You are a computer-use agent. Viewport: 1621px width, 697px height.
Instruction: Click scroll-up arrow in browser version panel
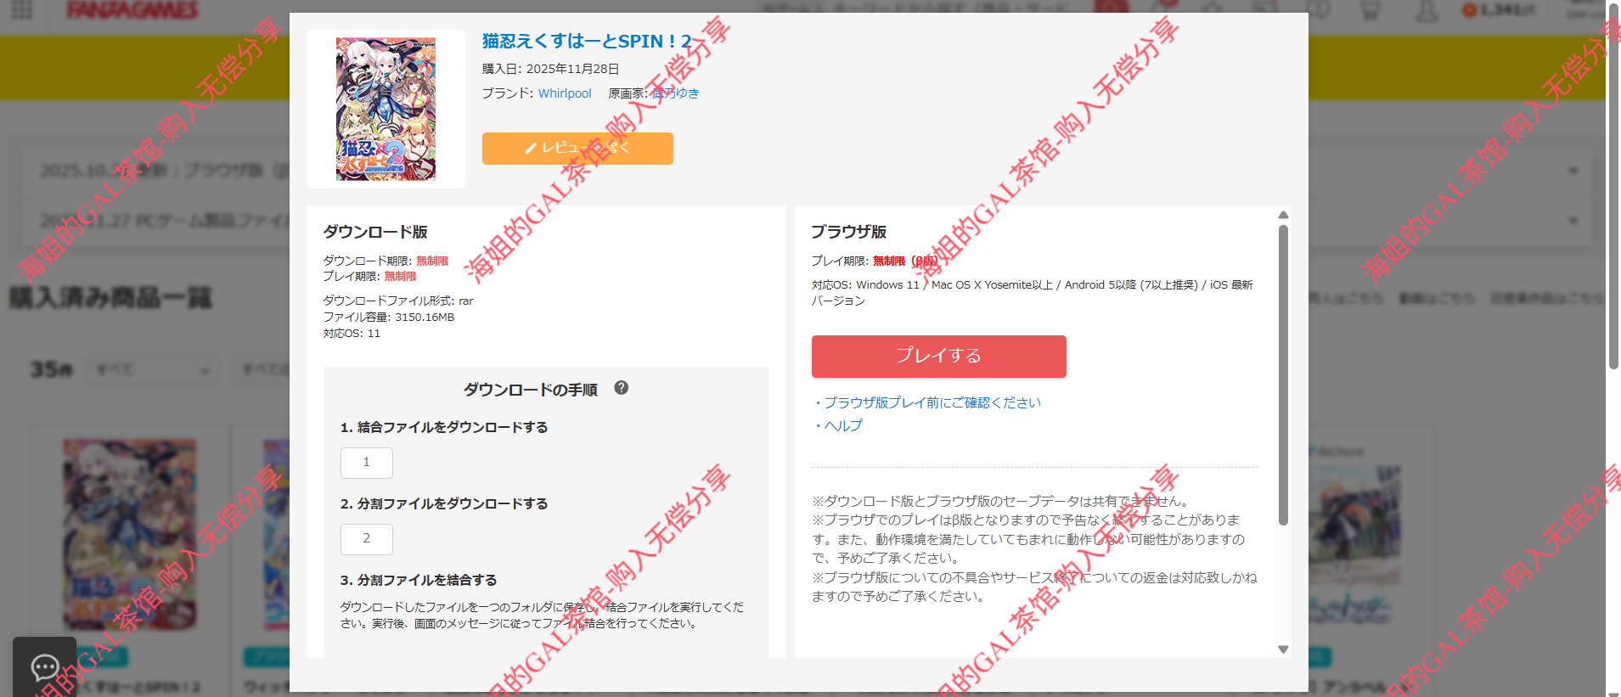point(1283,215)
